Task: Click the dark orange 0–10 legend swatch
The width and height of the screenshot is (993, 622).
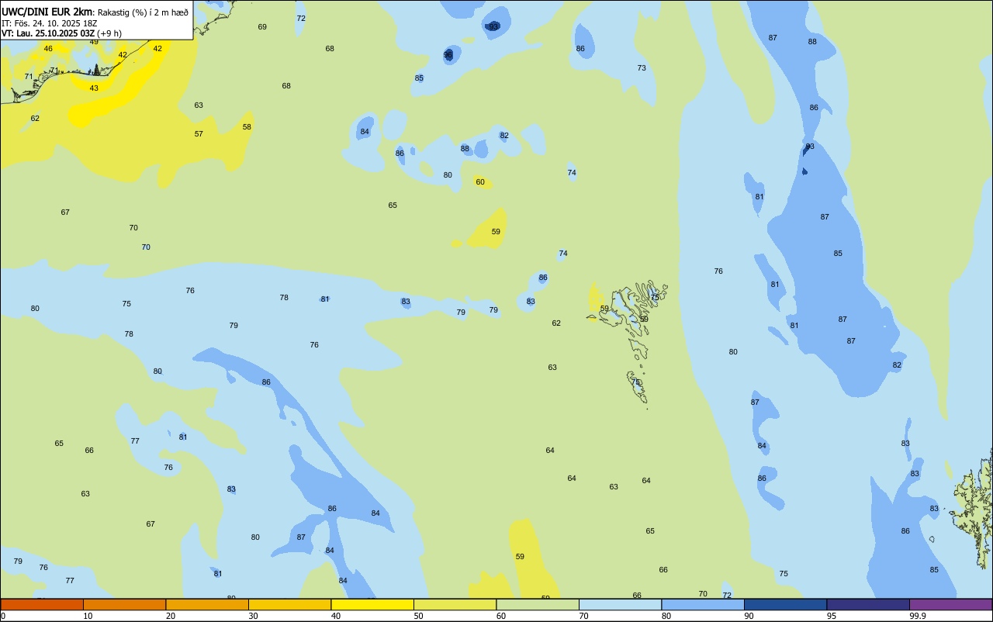Action: click(42, 604)
